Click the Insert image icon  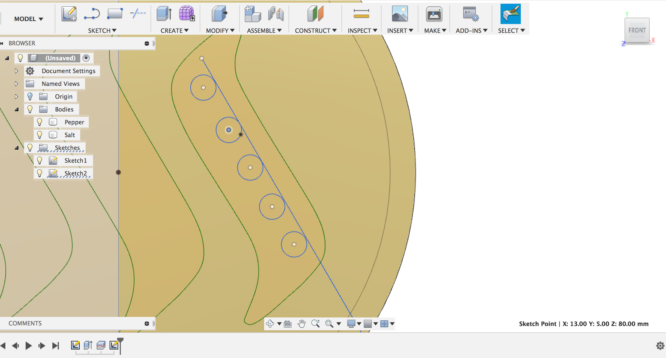coord(400,14)
